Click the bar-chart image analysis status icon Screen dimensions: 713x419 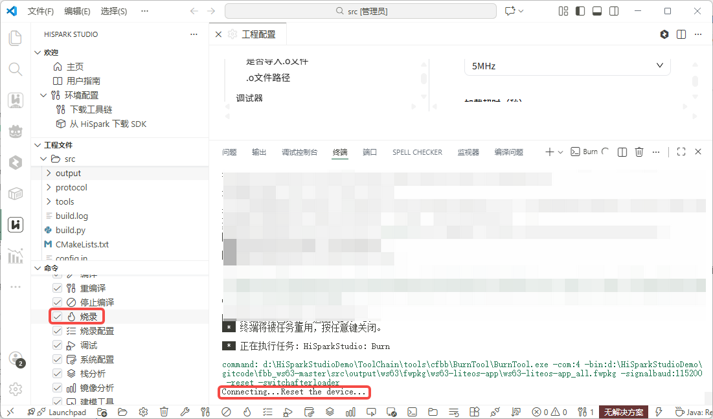[x=350, y=412]
